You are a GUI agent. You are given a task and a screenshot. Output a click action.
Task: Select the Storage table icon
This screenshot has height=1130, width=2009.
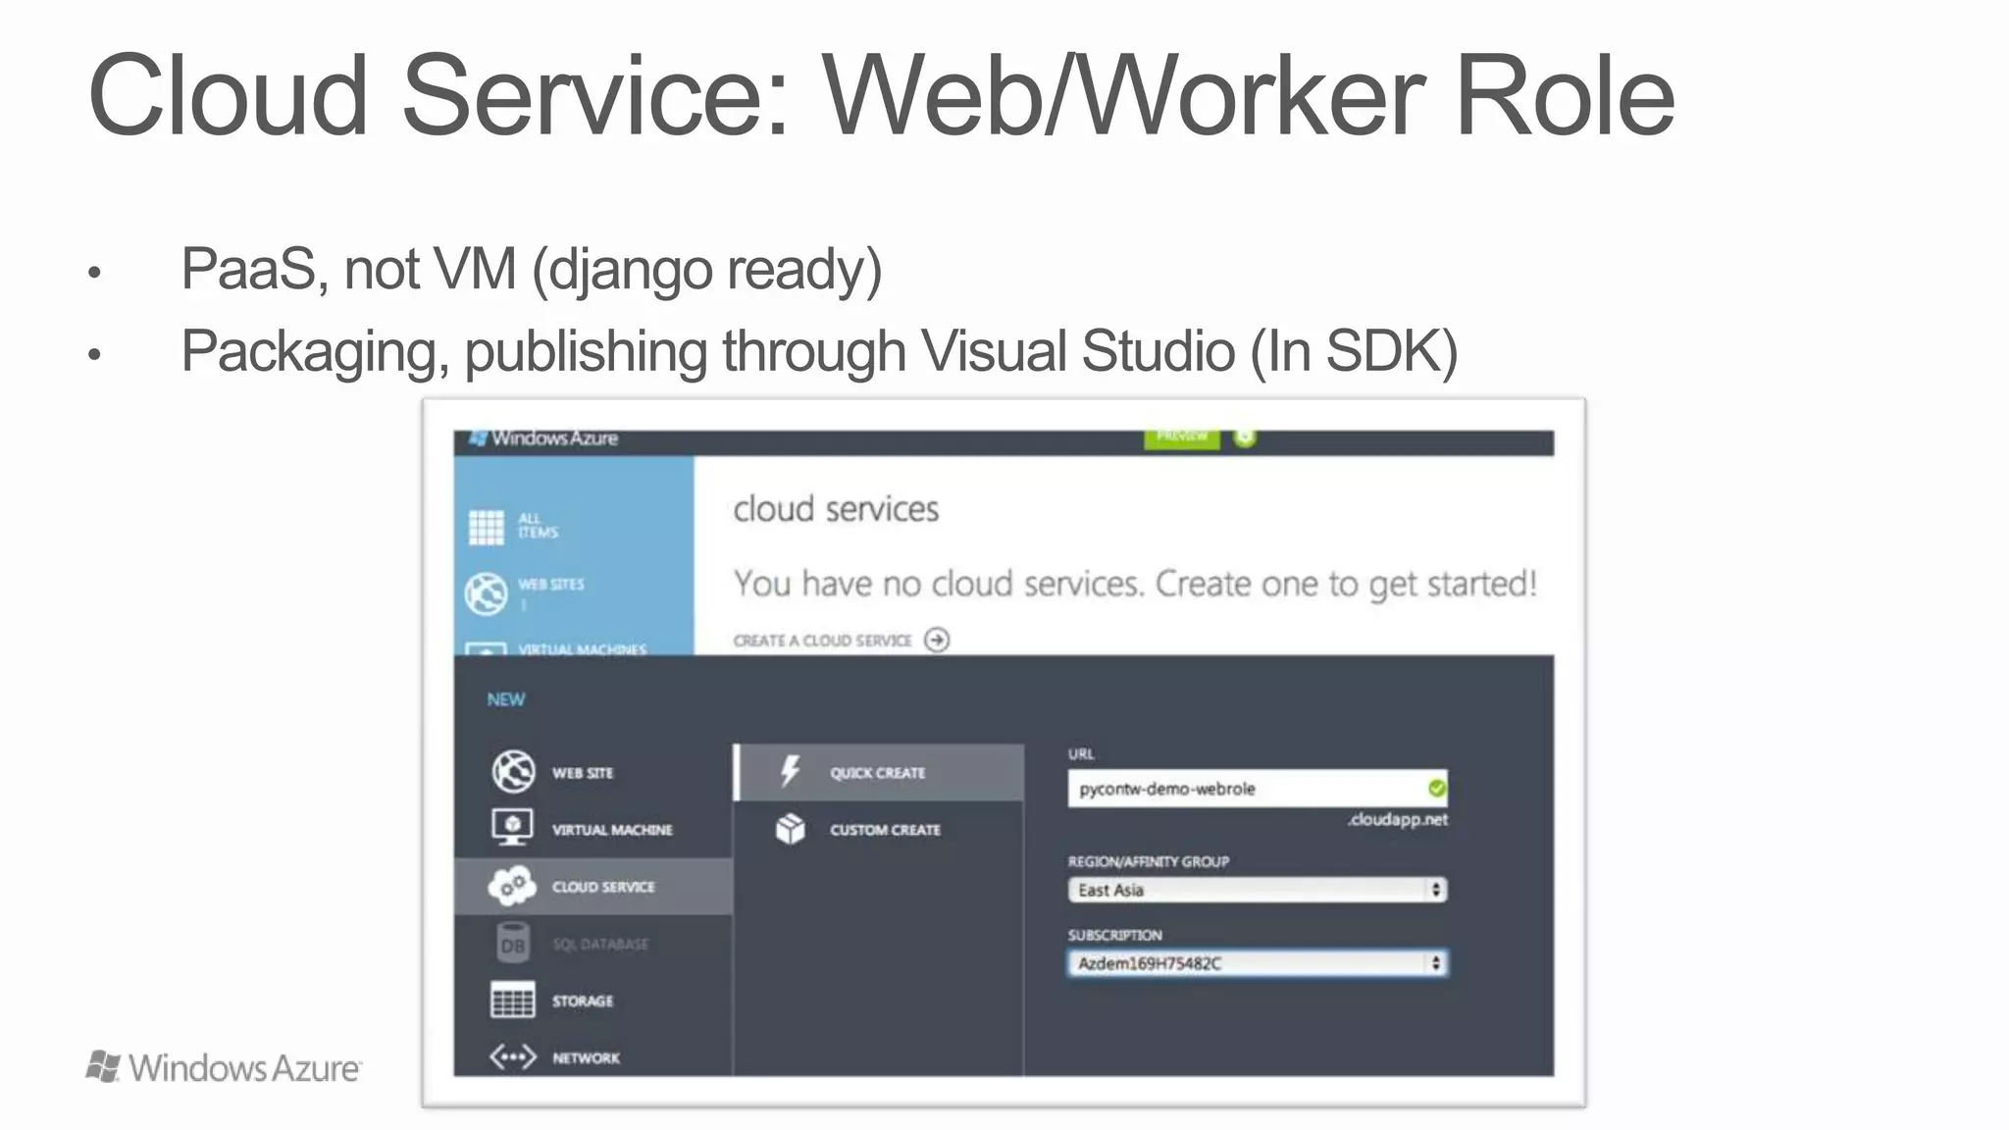click(x=512, y=1001)
